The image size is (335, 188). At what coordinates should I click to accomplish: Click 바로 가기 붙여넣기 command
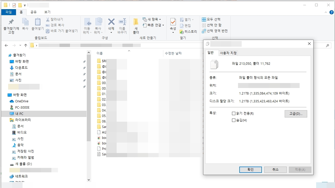point(62,31)
